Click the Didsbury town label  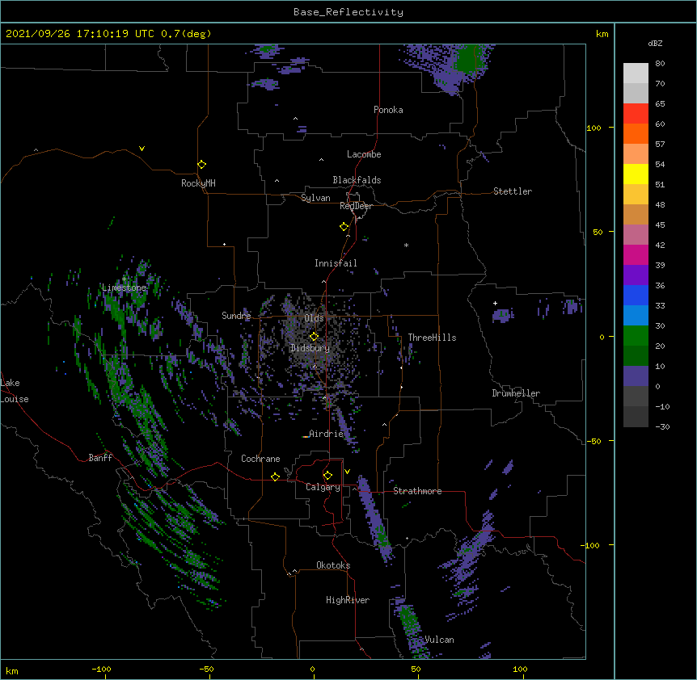click(x=310, y=348)
